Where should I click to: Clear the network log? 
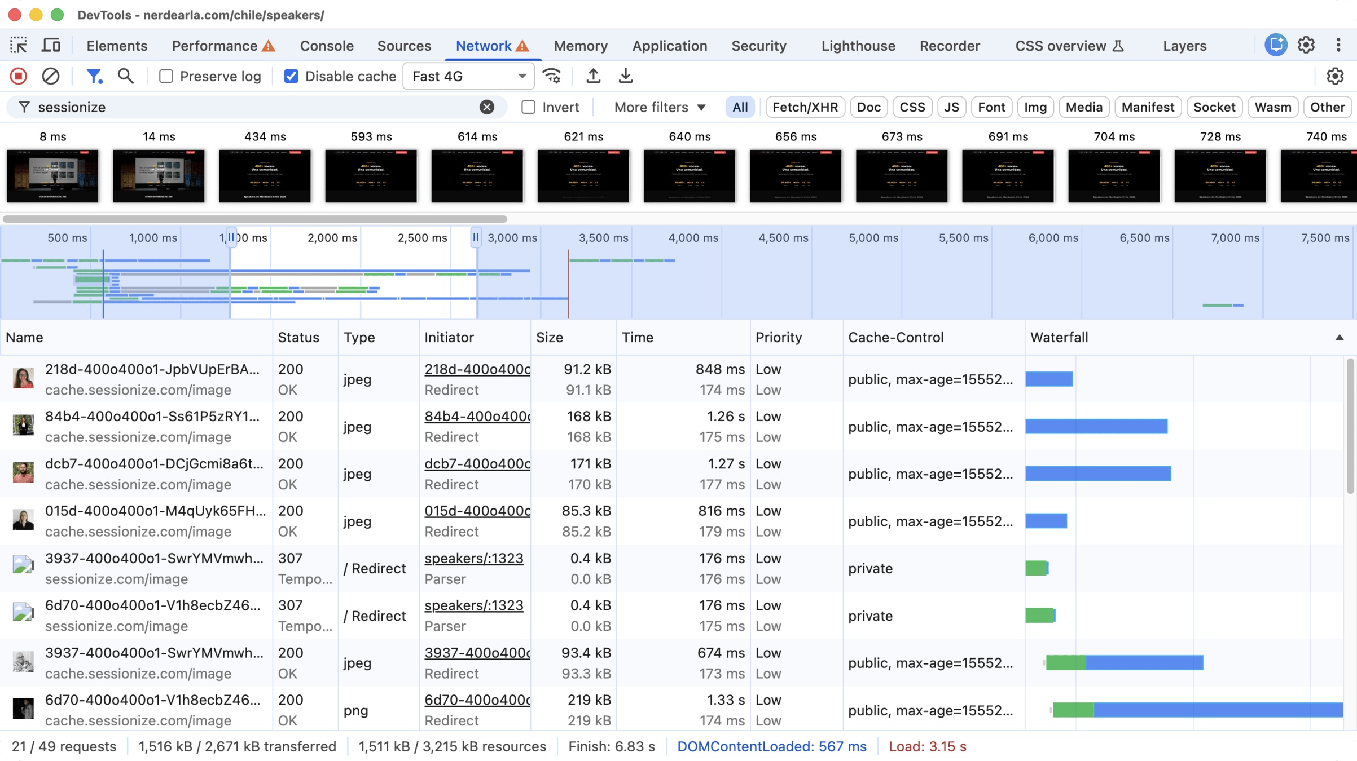(51, 76)
